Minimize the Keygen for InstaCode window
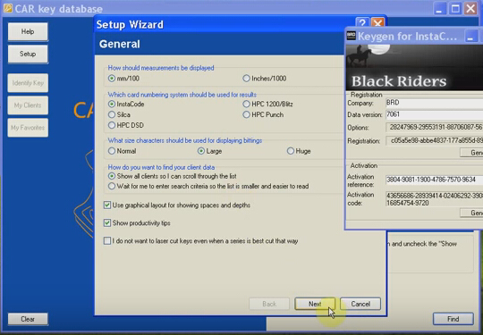This screenshot has width=483, height=335. (x=470, y=37)
